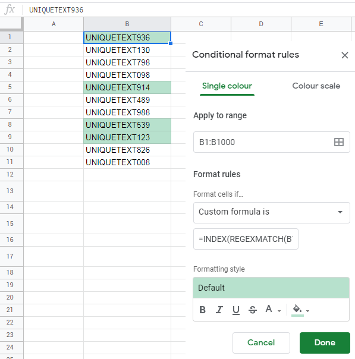
Task: Open the text colour picker
Action: [x=269, y=309]
